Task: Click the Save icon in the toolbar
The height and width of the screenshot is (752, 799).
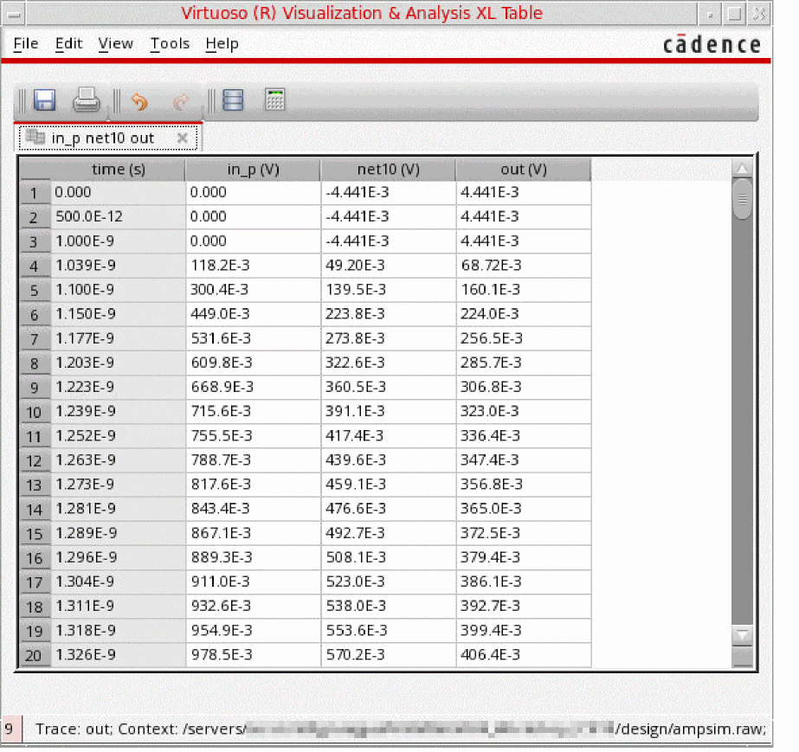Action: click(44, 101)
